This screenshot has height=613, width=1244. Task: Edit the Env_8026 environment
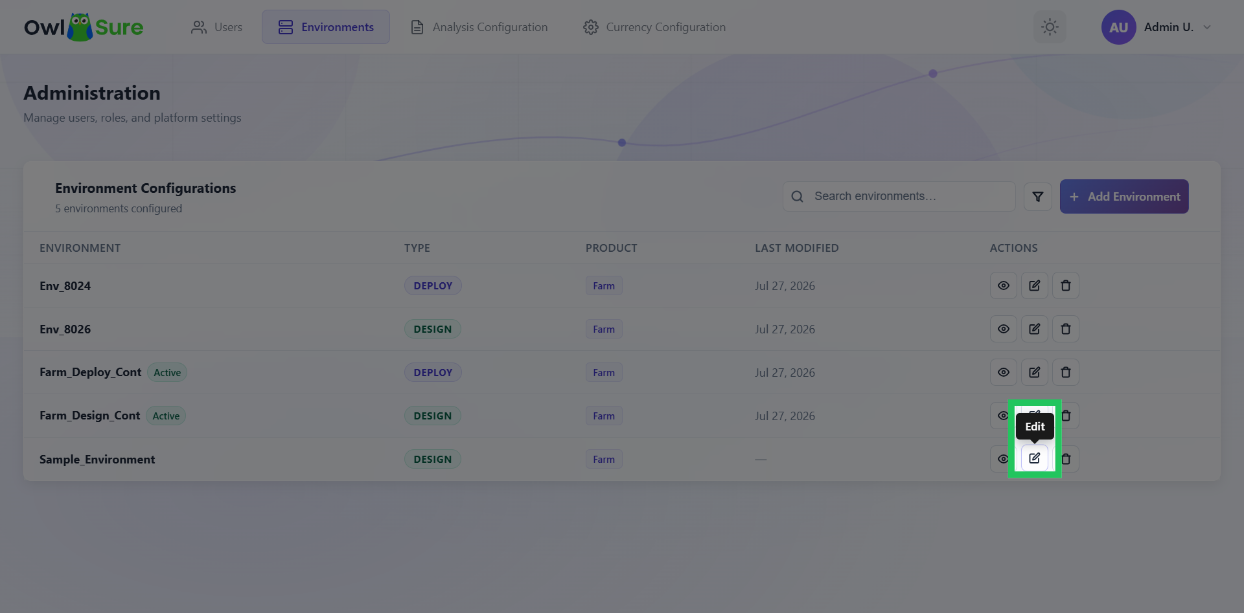tap(1034, 329)
